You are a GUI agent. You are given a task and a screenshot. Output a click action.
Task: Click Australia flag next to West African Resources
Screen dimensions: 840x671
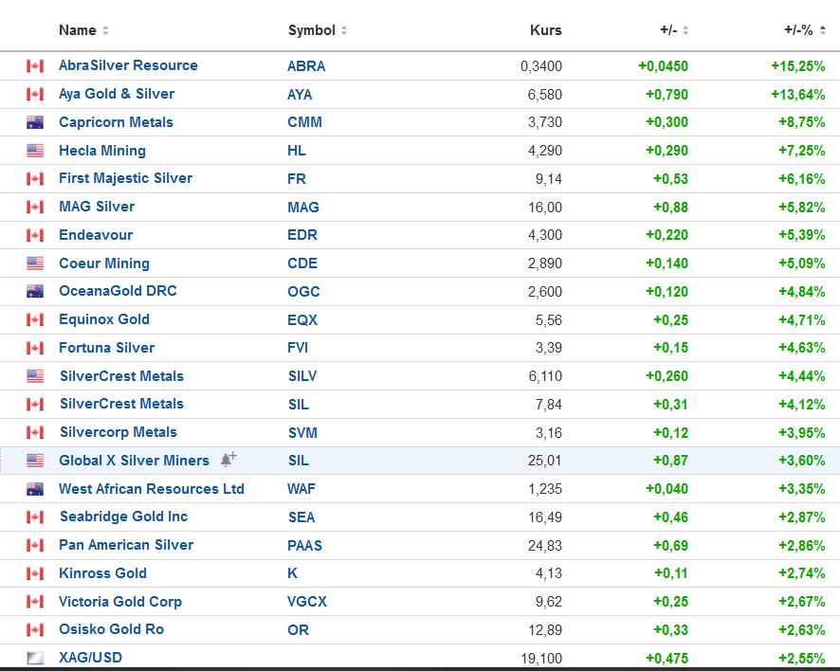click(35, 489)
